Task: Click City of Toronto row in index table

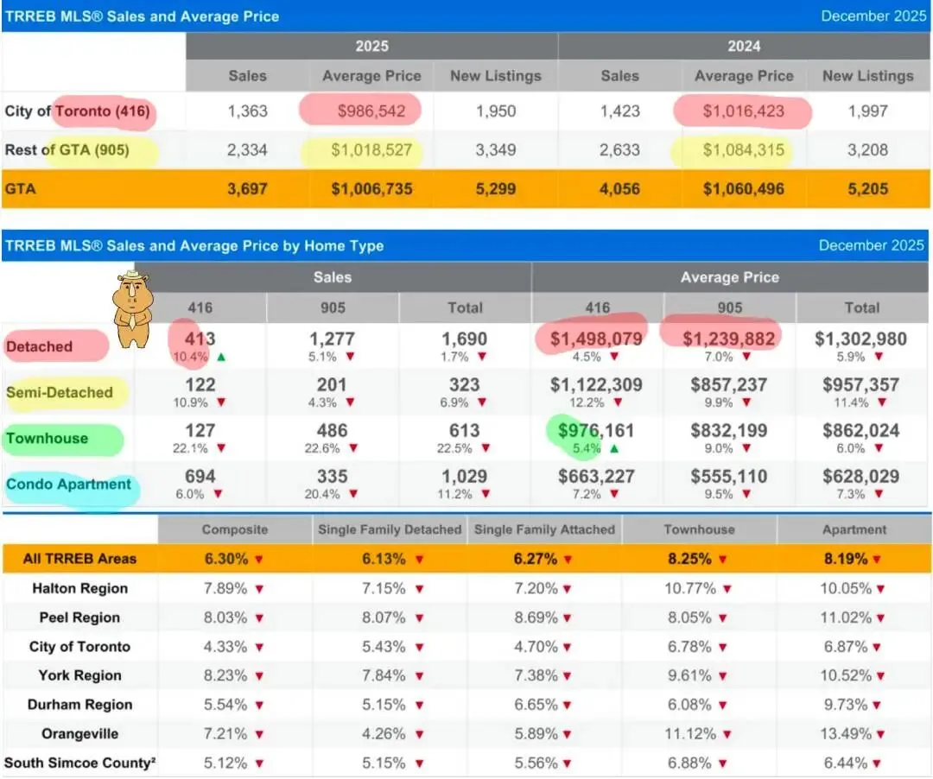Action: click(x=79, y=647)
